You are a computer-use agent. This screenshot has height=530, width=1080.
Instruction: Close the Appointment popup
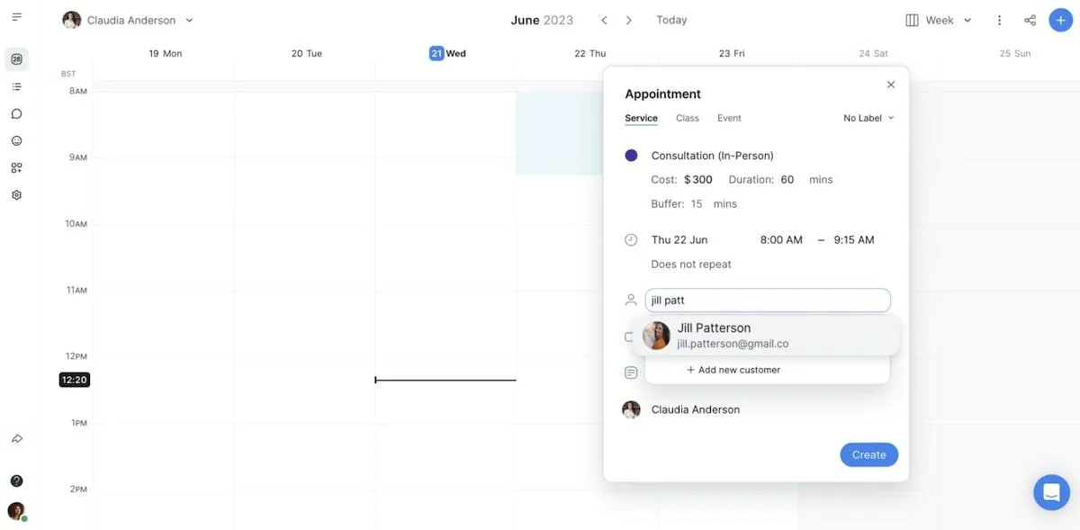point(891,85)
